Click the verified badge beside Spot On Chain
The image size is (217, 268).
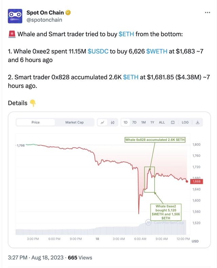(x=68, y=13)
